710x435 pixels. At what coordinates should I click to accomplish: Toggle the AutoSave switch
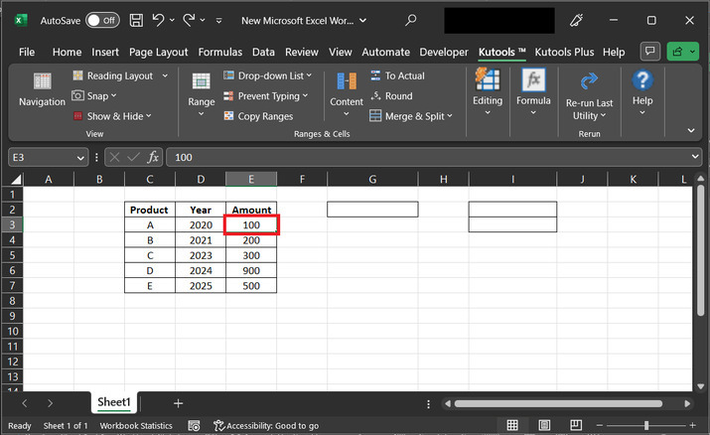coord(101,20)
